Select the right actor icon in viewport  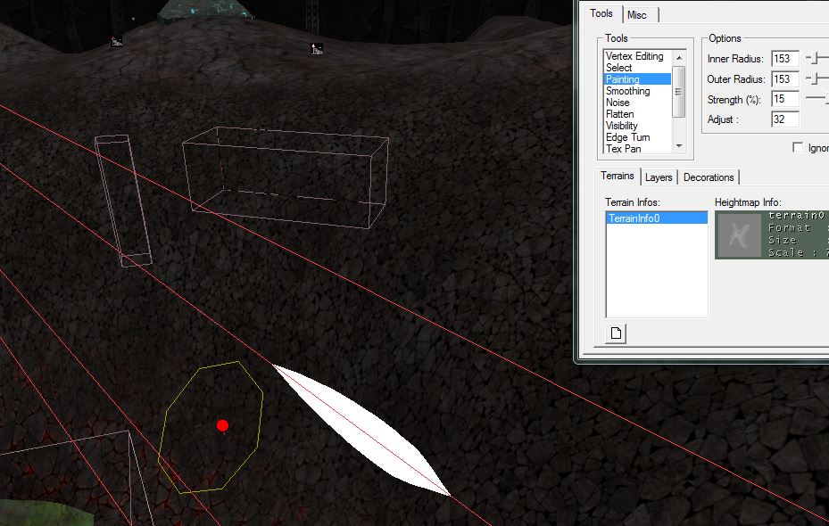[316, 49]
